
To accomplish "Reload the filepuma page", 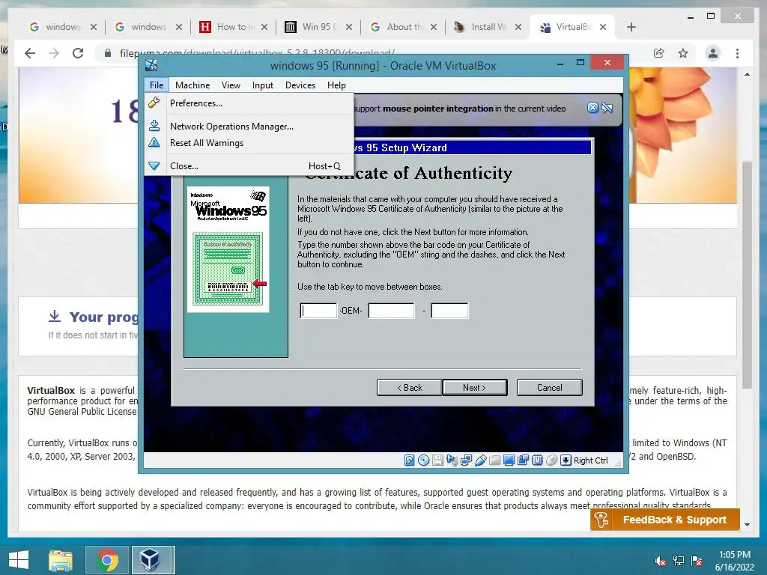I will tap(78, 53).
